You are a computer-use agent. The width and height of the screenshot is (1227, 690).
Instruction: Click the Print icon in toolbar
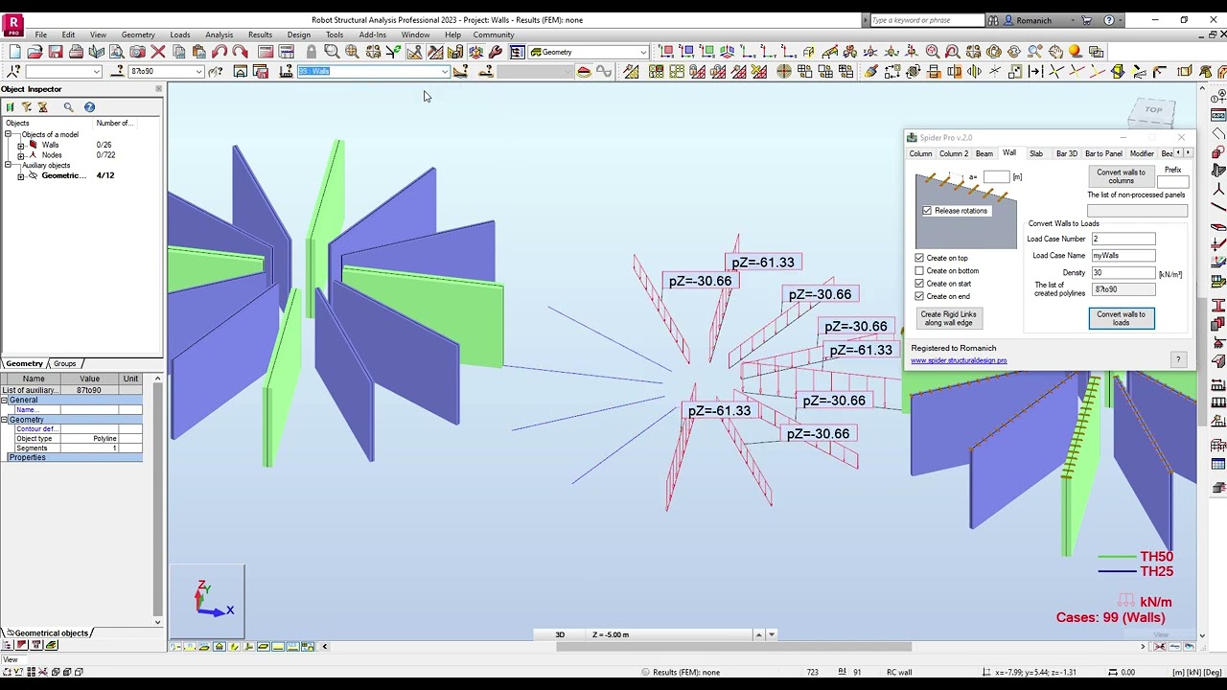(76, 52)
